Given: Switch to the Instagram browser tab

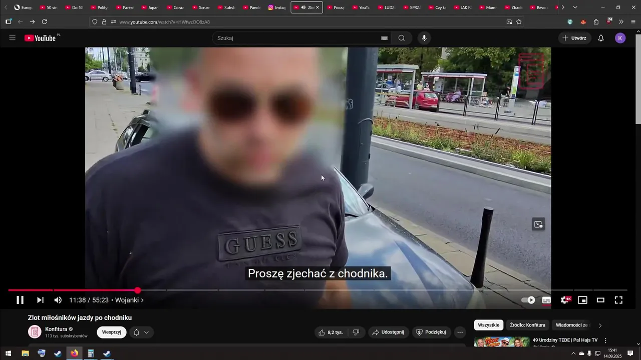Looking at the screenshot, I should coord(277,7).
